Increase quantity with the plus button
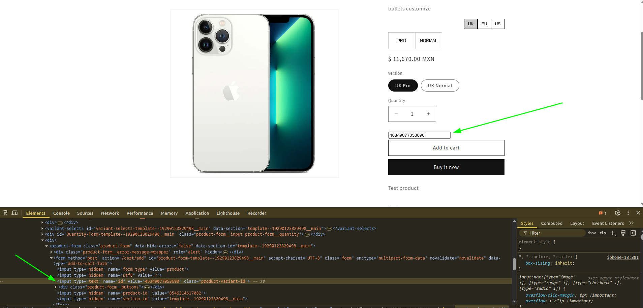The height and width of the screenshot is (308, 643). (428, 114)
